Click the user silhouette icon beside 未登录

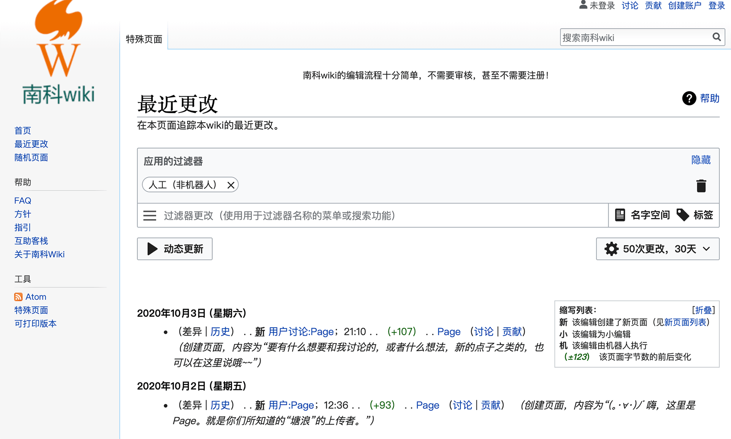[583, 5]
